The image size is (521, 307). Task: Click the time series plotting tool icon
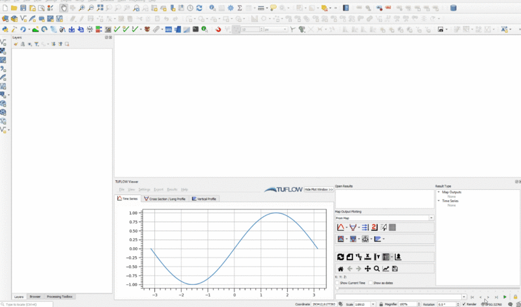tap(341, 228)
